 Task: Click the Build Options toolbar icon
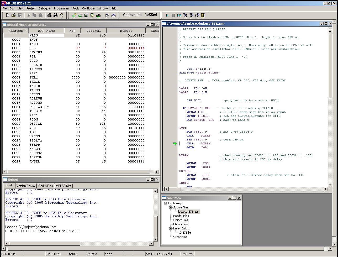(92, 15)
